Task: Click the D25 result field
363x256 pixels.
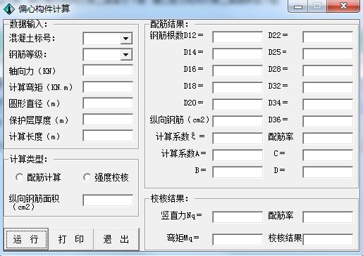Action: click(328, 54)
